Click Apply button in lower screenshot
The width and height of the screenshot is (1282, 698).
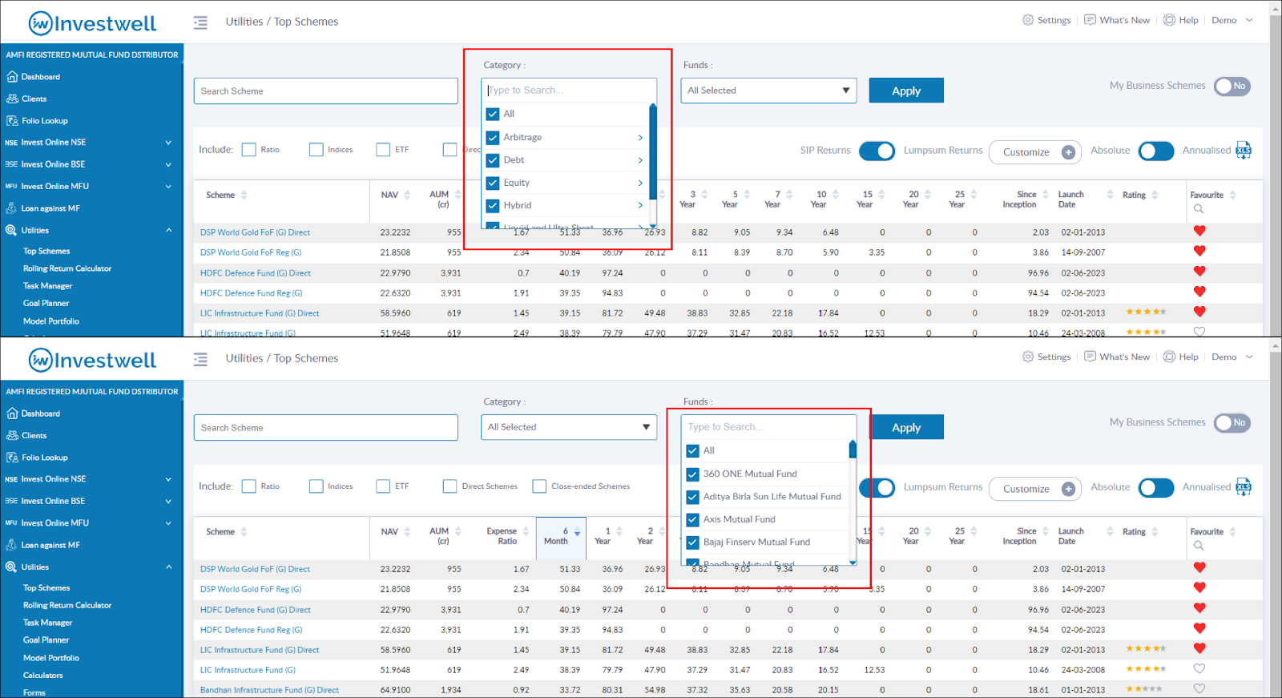[906, 427]
